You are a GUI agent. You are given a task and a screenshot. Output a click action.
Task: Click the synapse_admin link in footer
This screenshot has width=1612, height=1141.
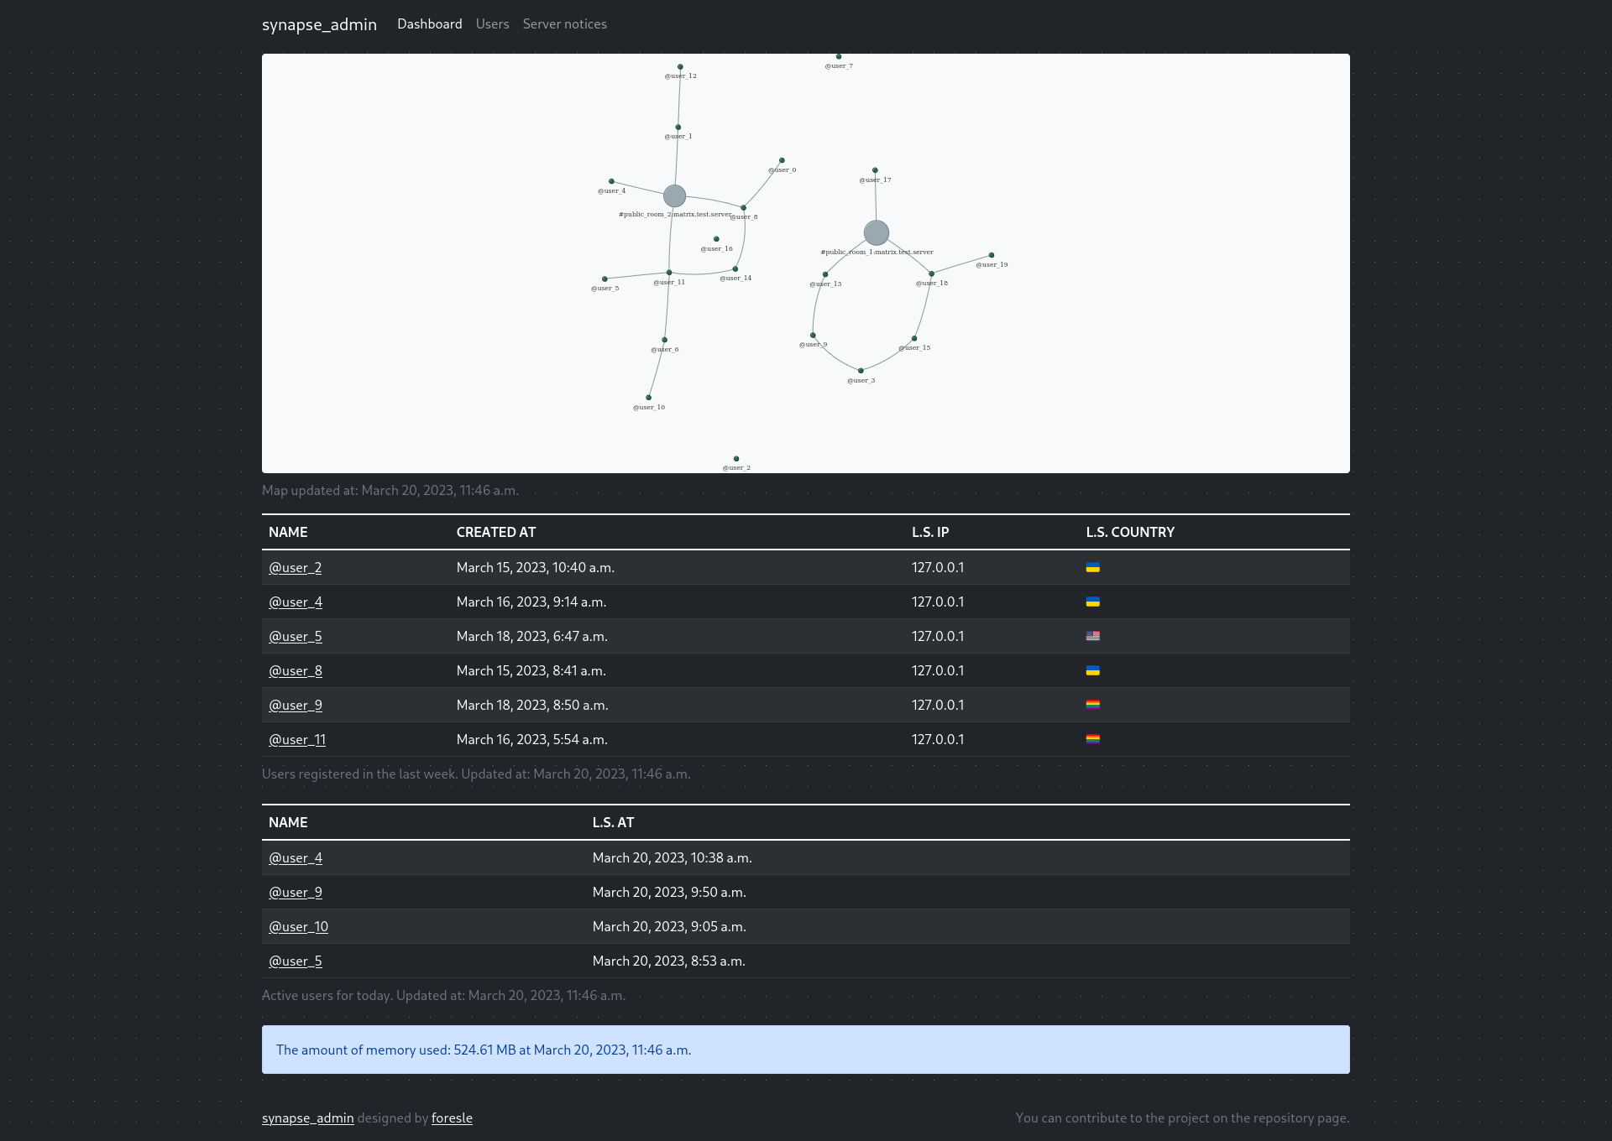[307, 1118]
